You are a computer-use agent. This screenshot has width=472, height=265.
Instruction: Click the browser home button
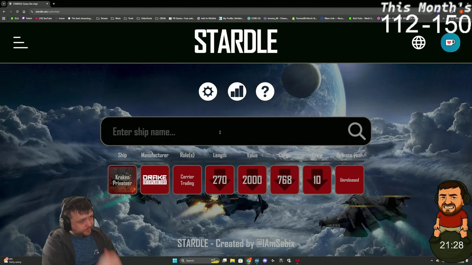tap(24, 11)
